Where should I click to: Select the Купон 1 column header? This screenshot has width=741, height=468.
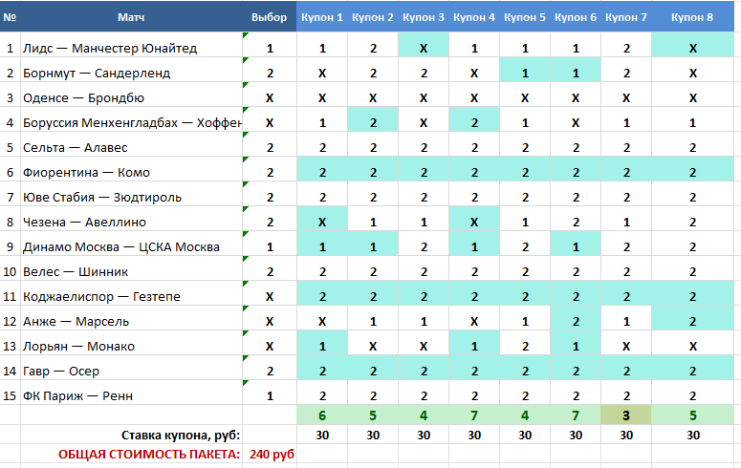(322, 17)
